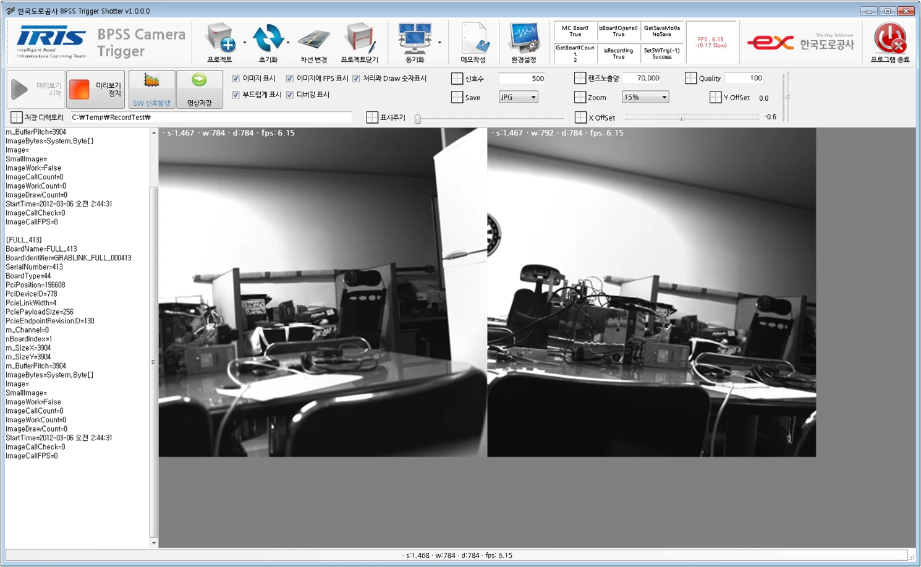Click the log panel scroll-down arrow

[154, 543]
